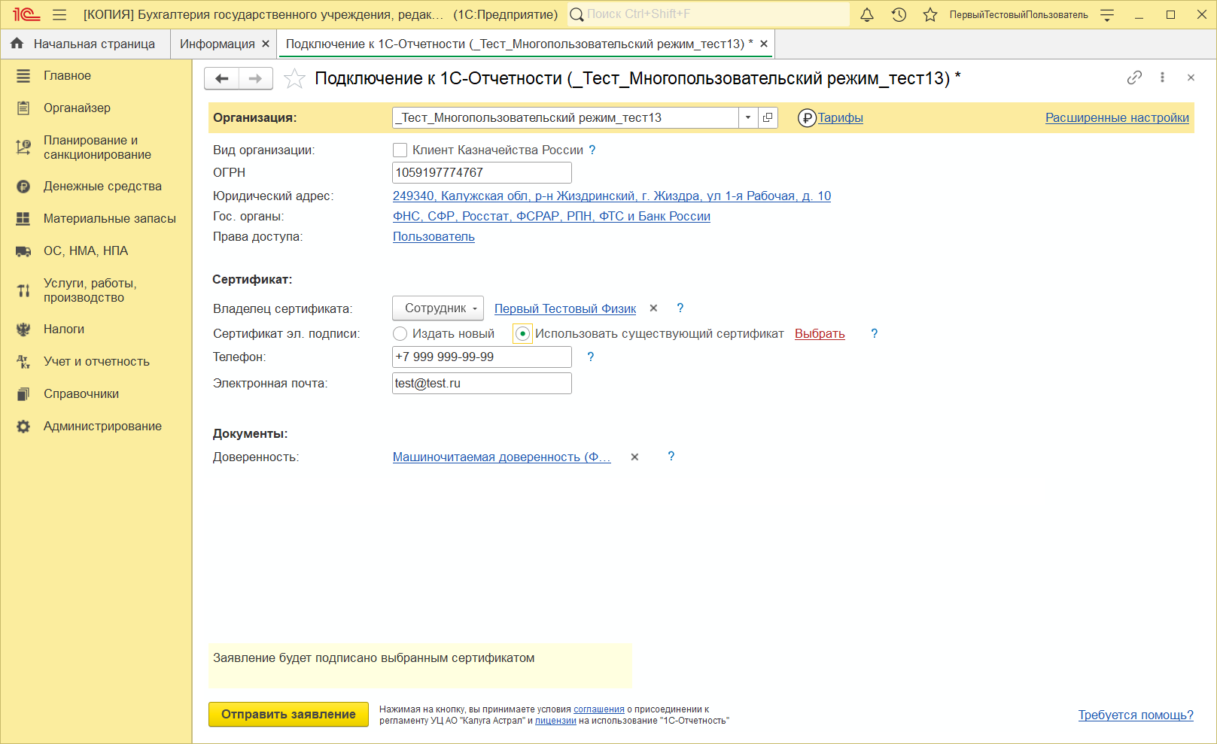Go back with left arrow button
This screenshot has height=744, width=1217.
coord(221,78)
